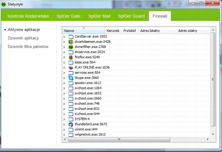
Task: Go to the SpIDer Guard tab
Action: 131,16
